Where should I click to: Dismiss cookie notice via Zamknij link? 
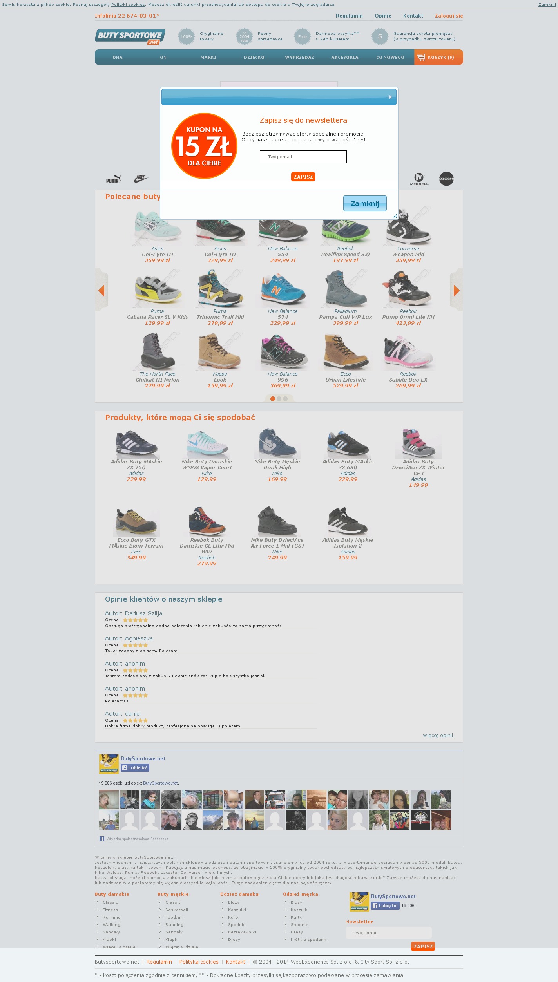coord(547,5)
